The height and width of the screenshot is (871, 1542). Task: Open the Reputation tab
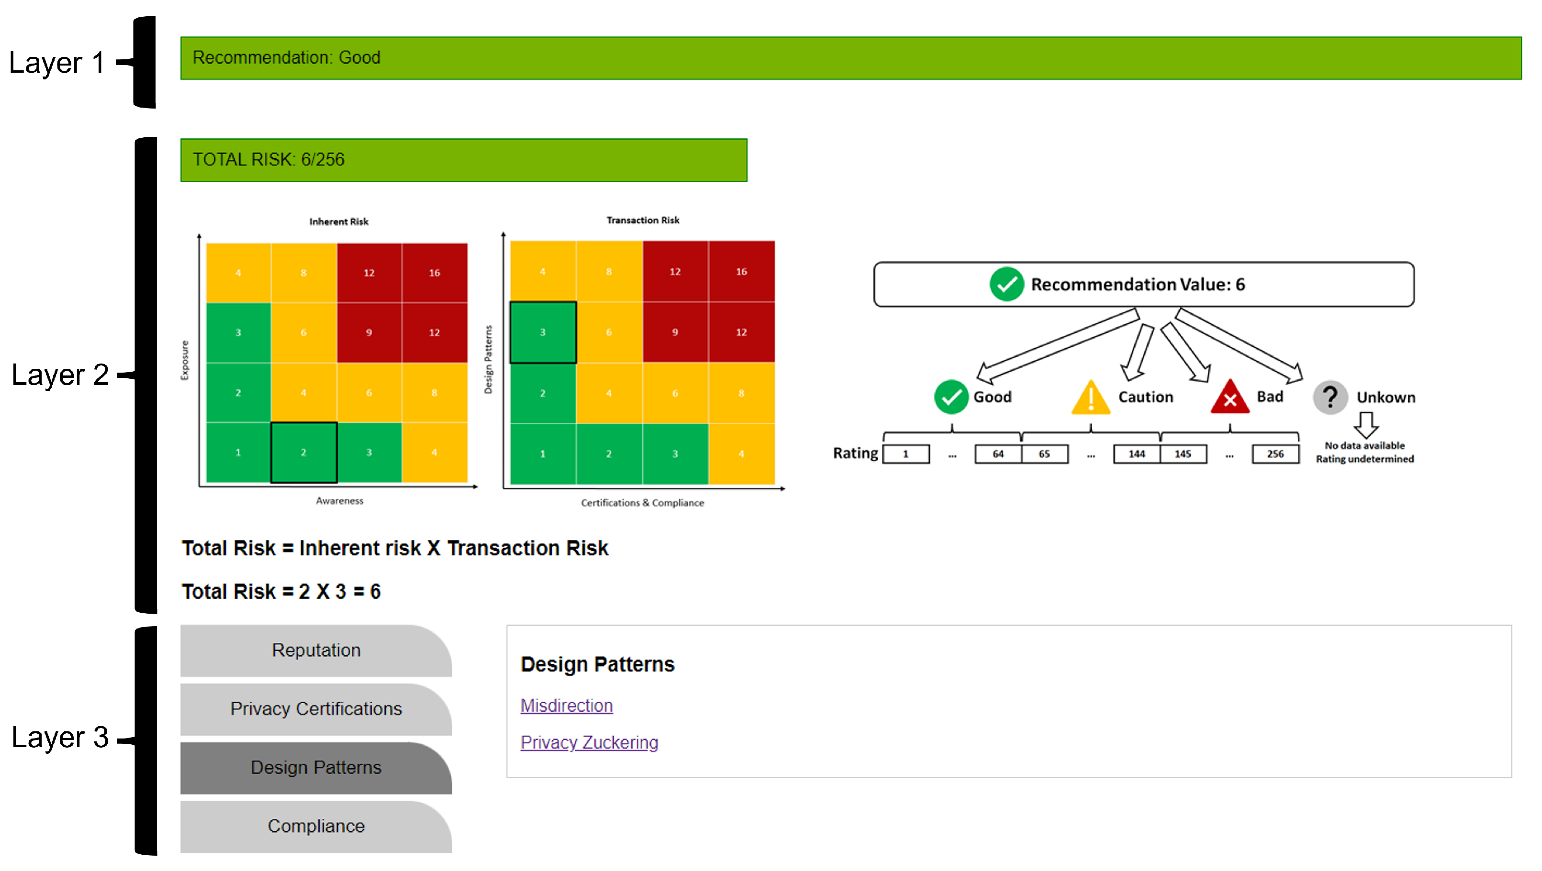point(316,650)
